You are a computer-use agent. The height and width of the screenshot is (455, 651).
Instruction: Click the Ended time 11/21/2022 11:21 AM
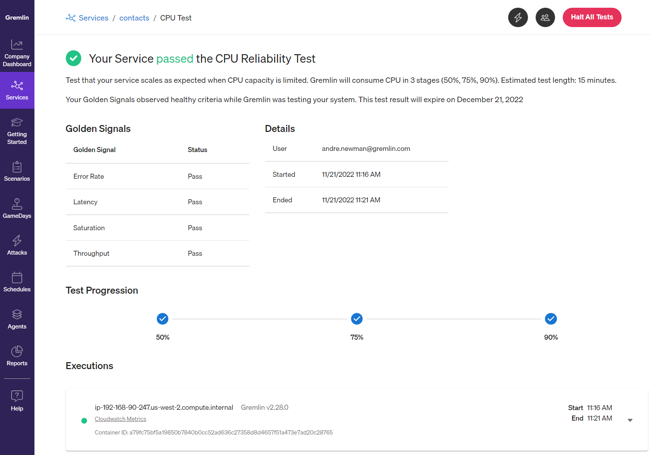[351, 200]
